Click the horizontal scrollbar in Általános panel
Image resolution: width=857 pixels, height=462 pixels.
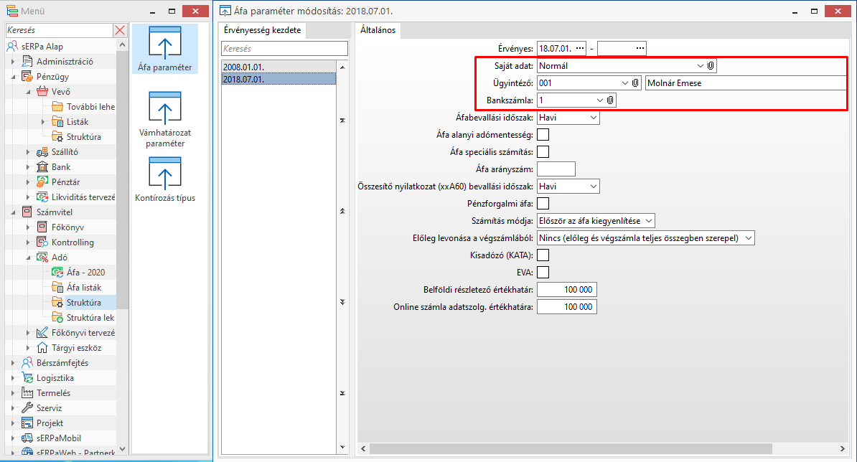[571, 448]
